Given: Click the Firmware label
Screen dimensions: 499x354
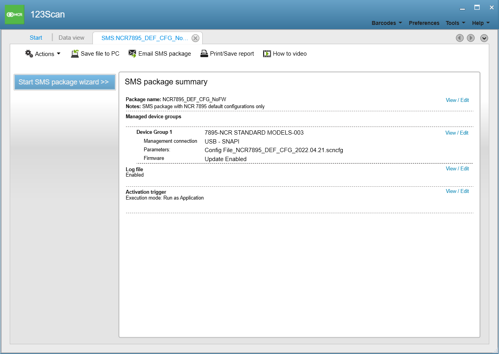Looking at the screenshot, I should (x=154, y=158).
